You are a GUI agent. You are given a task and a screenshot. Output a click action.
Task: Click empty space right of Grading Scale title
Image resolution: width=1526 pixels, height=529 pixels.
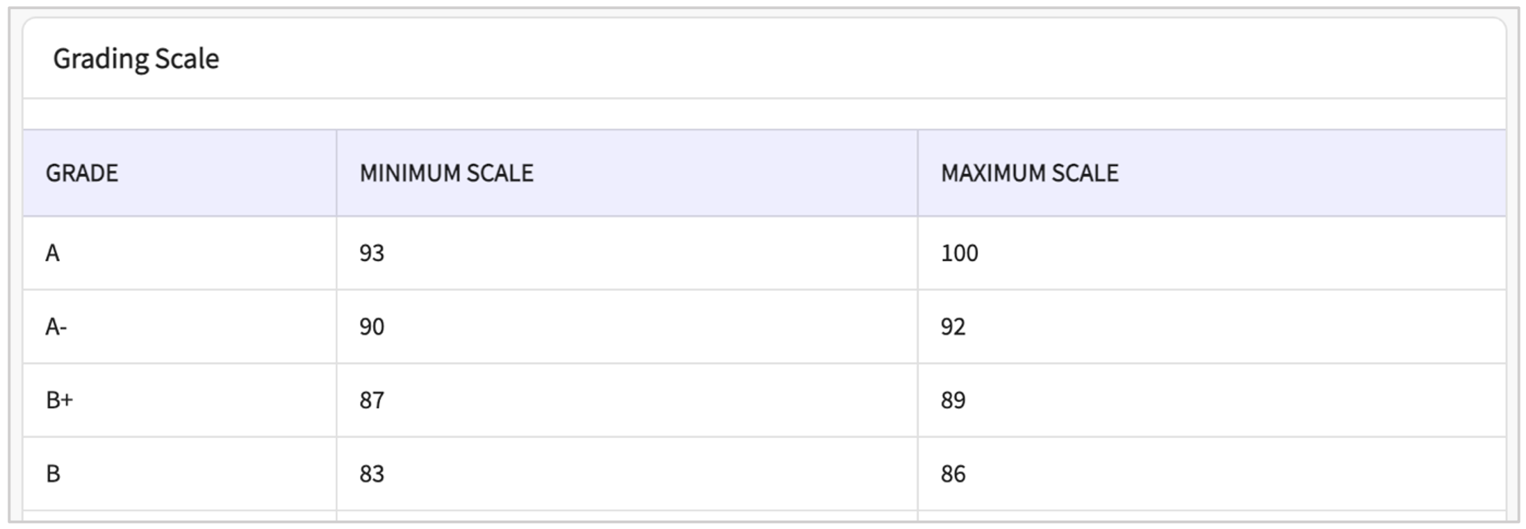click(834, 59)
